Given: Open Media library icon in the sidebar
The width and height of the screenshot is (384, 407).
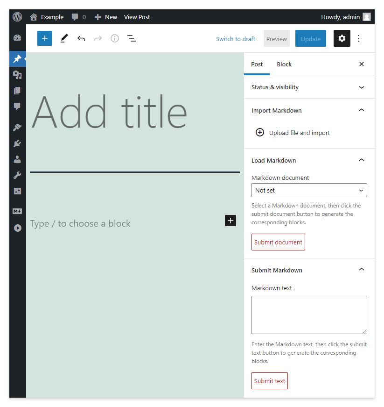Looking at the screenshot, I should click(17, 75).
